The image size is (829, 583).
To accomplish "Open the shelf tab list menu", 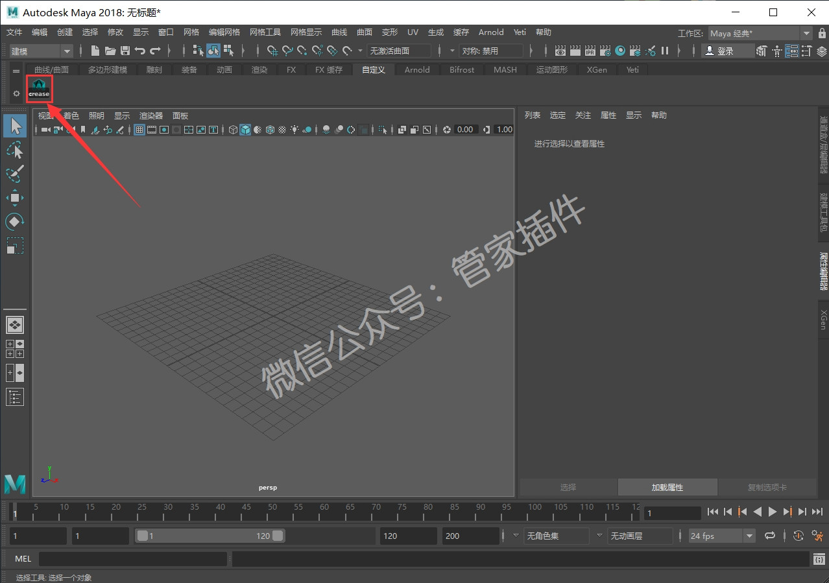I will click(x=16, y=71).
